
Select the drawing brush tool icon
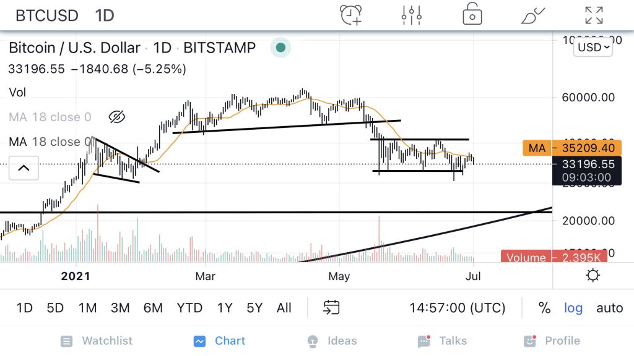coord(533,15)
